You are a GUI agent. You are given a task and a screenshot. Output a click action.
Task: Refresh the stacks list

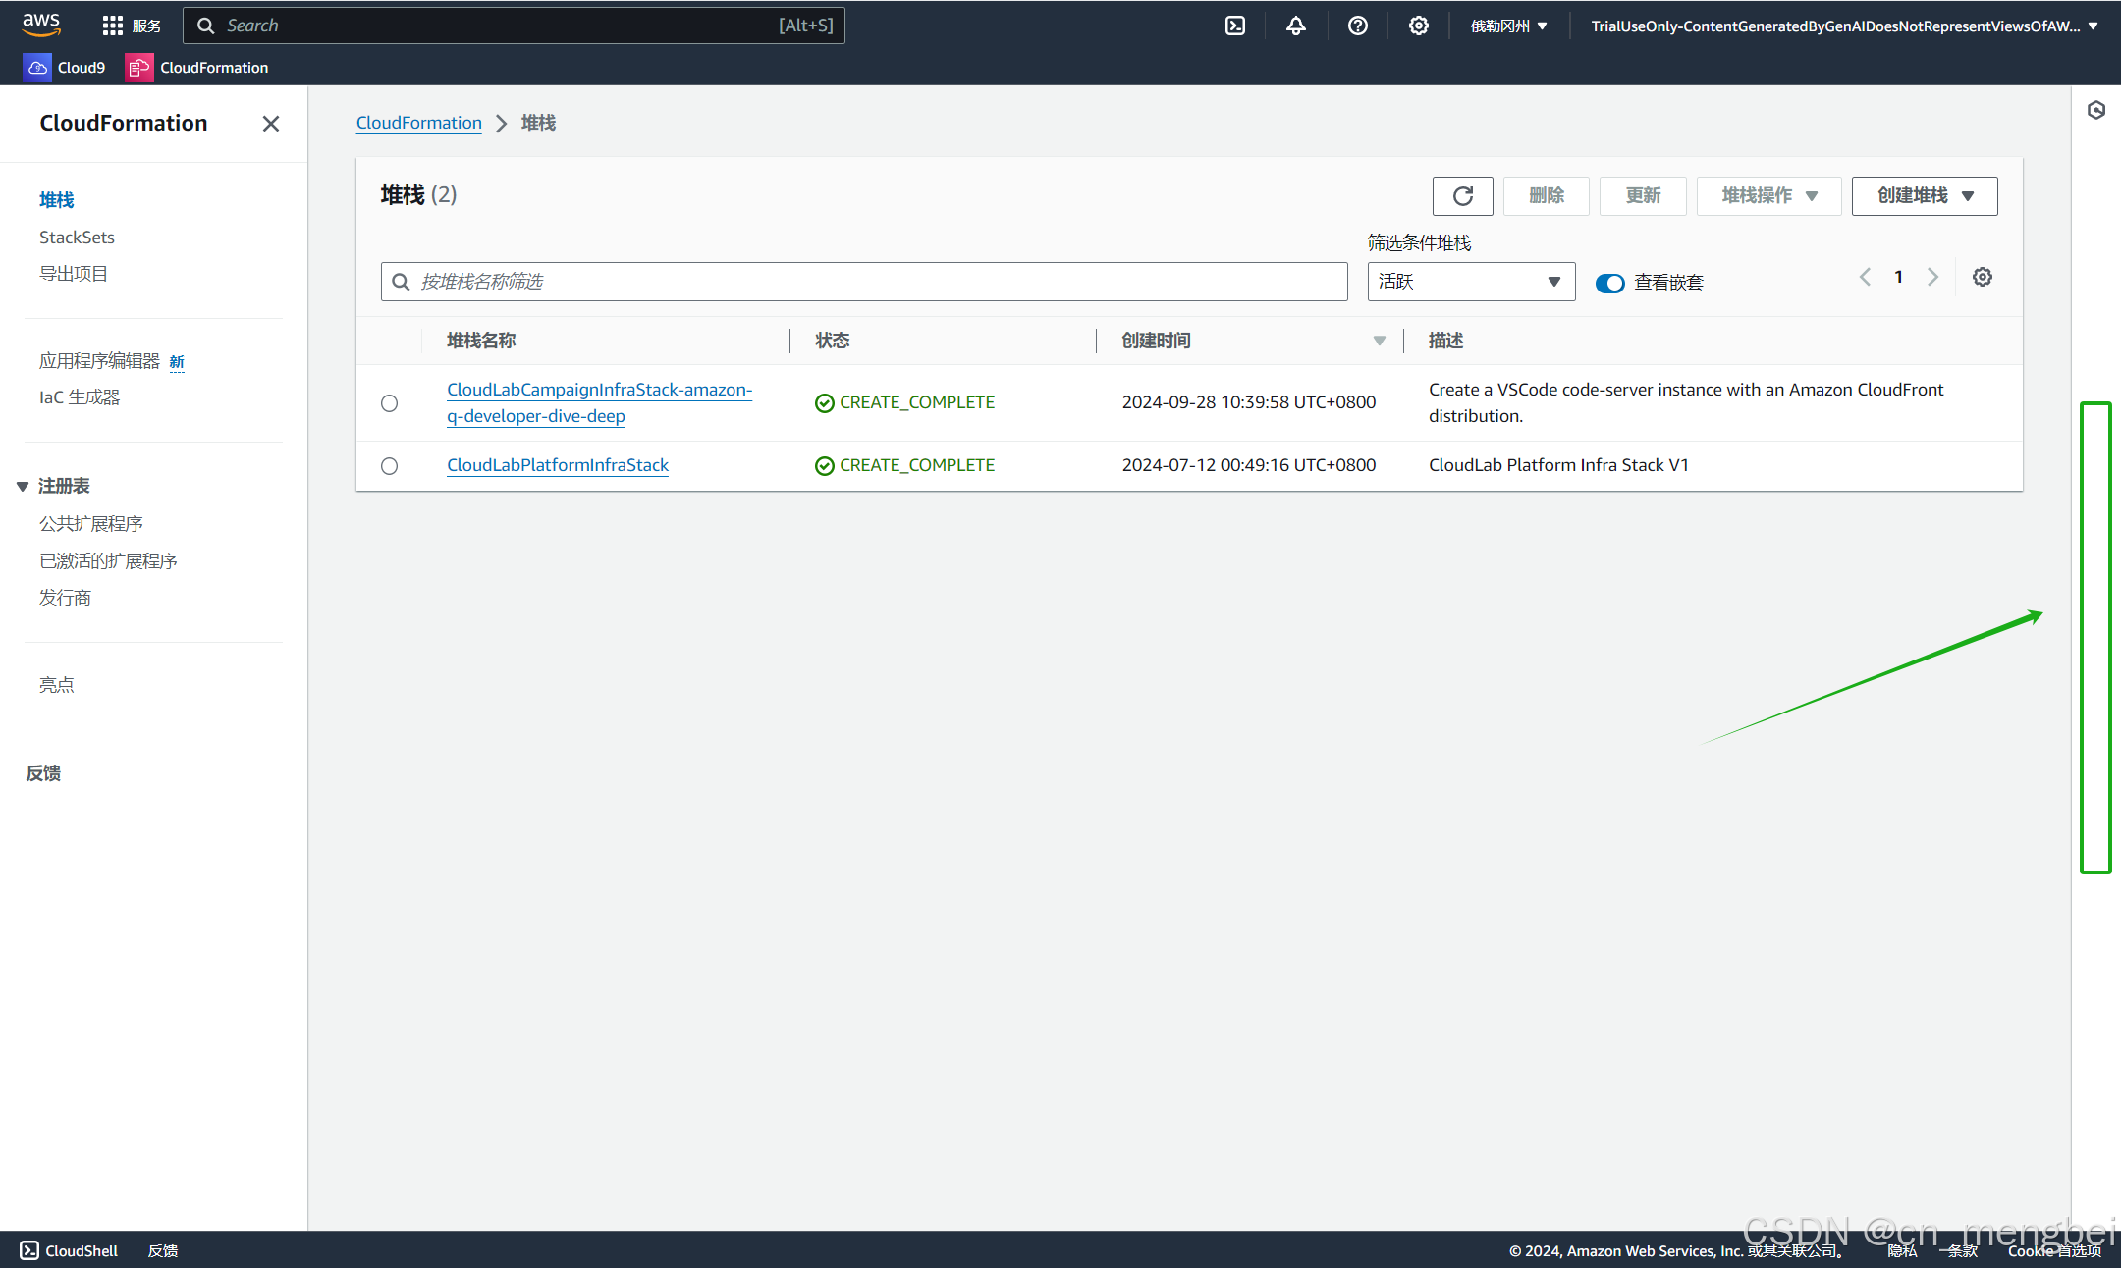point(1463,196)
